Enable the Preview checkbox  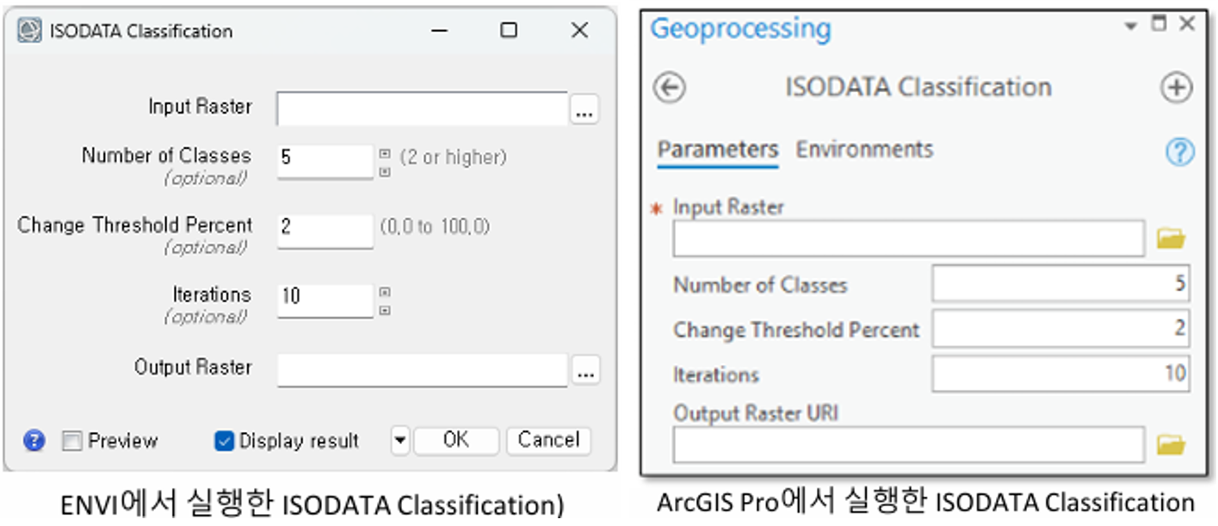click(73, 442)
